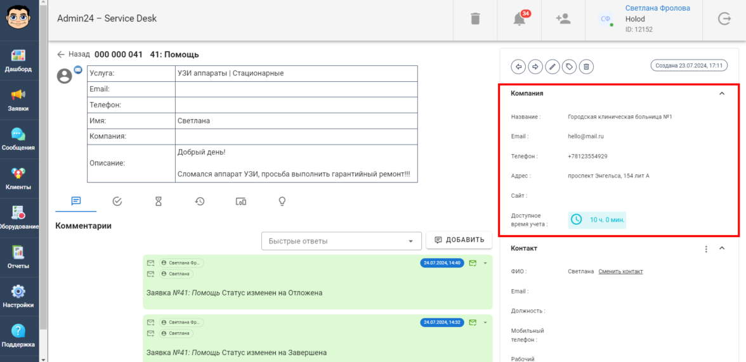Viewport: 746px width, 362px height.
Task: Delete ticket using circled trash icon
Action: [586, 66]
